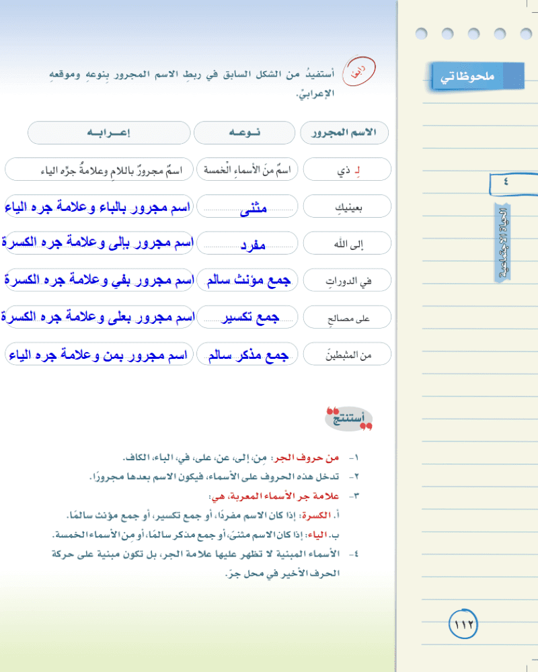
Task: Select the 'الاسم المجرور' column header
Action: coord(344,132)
